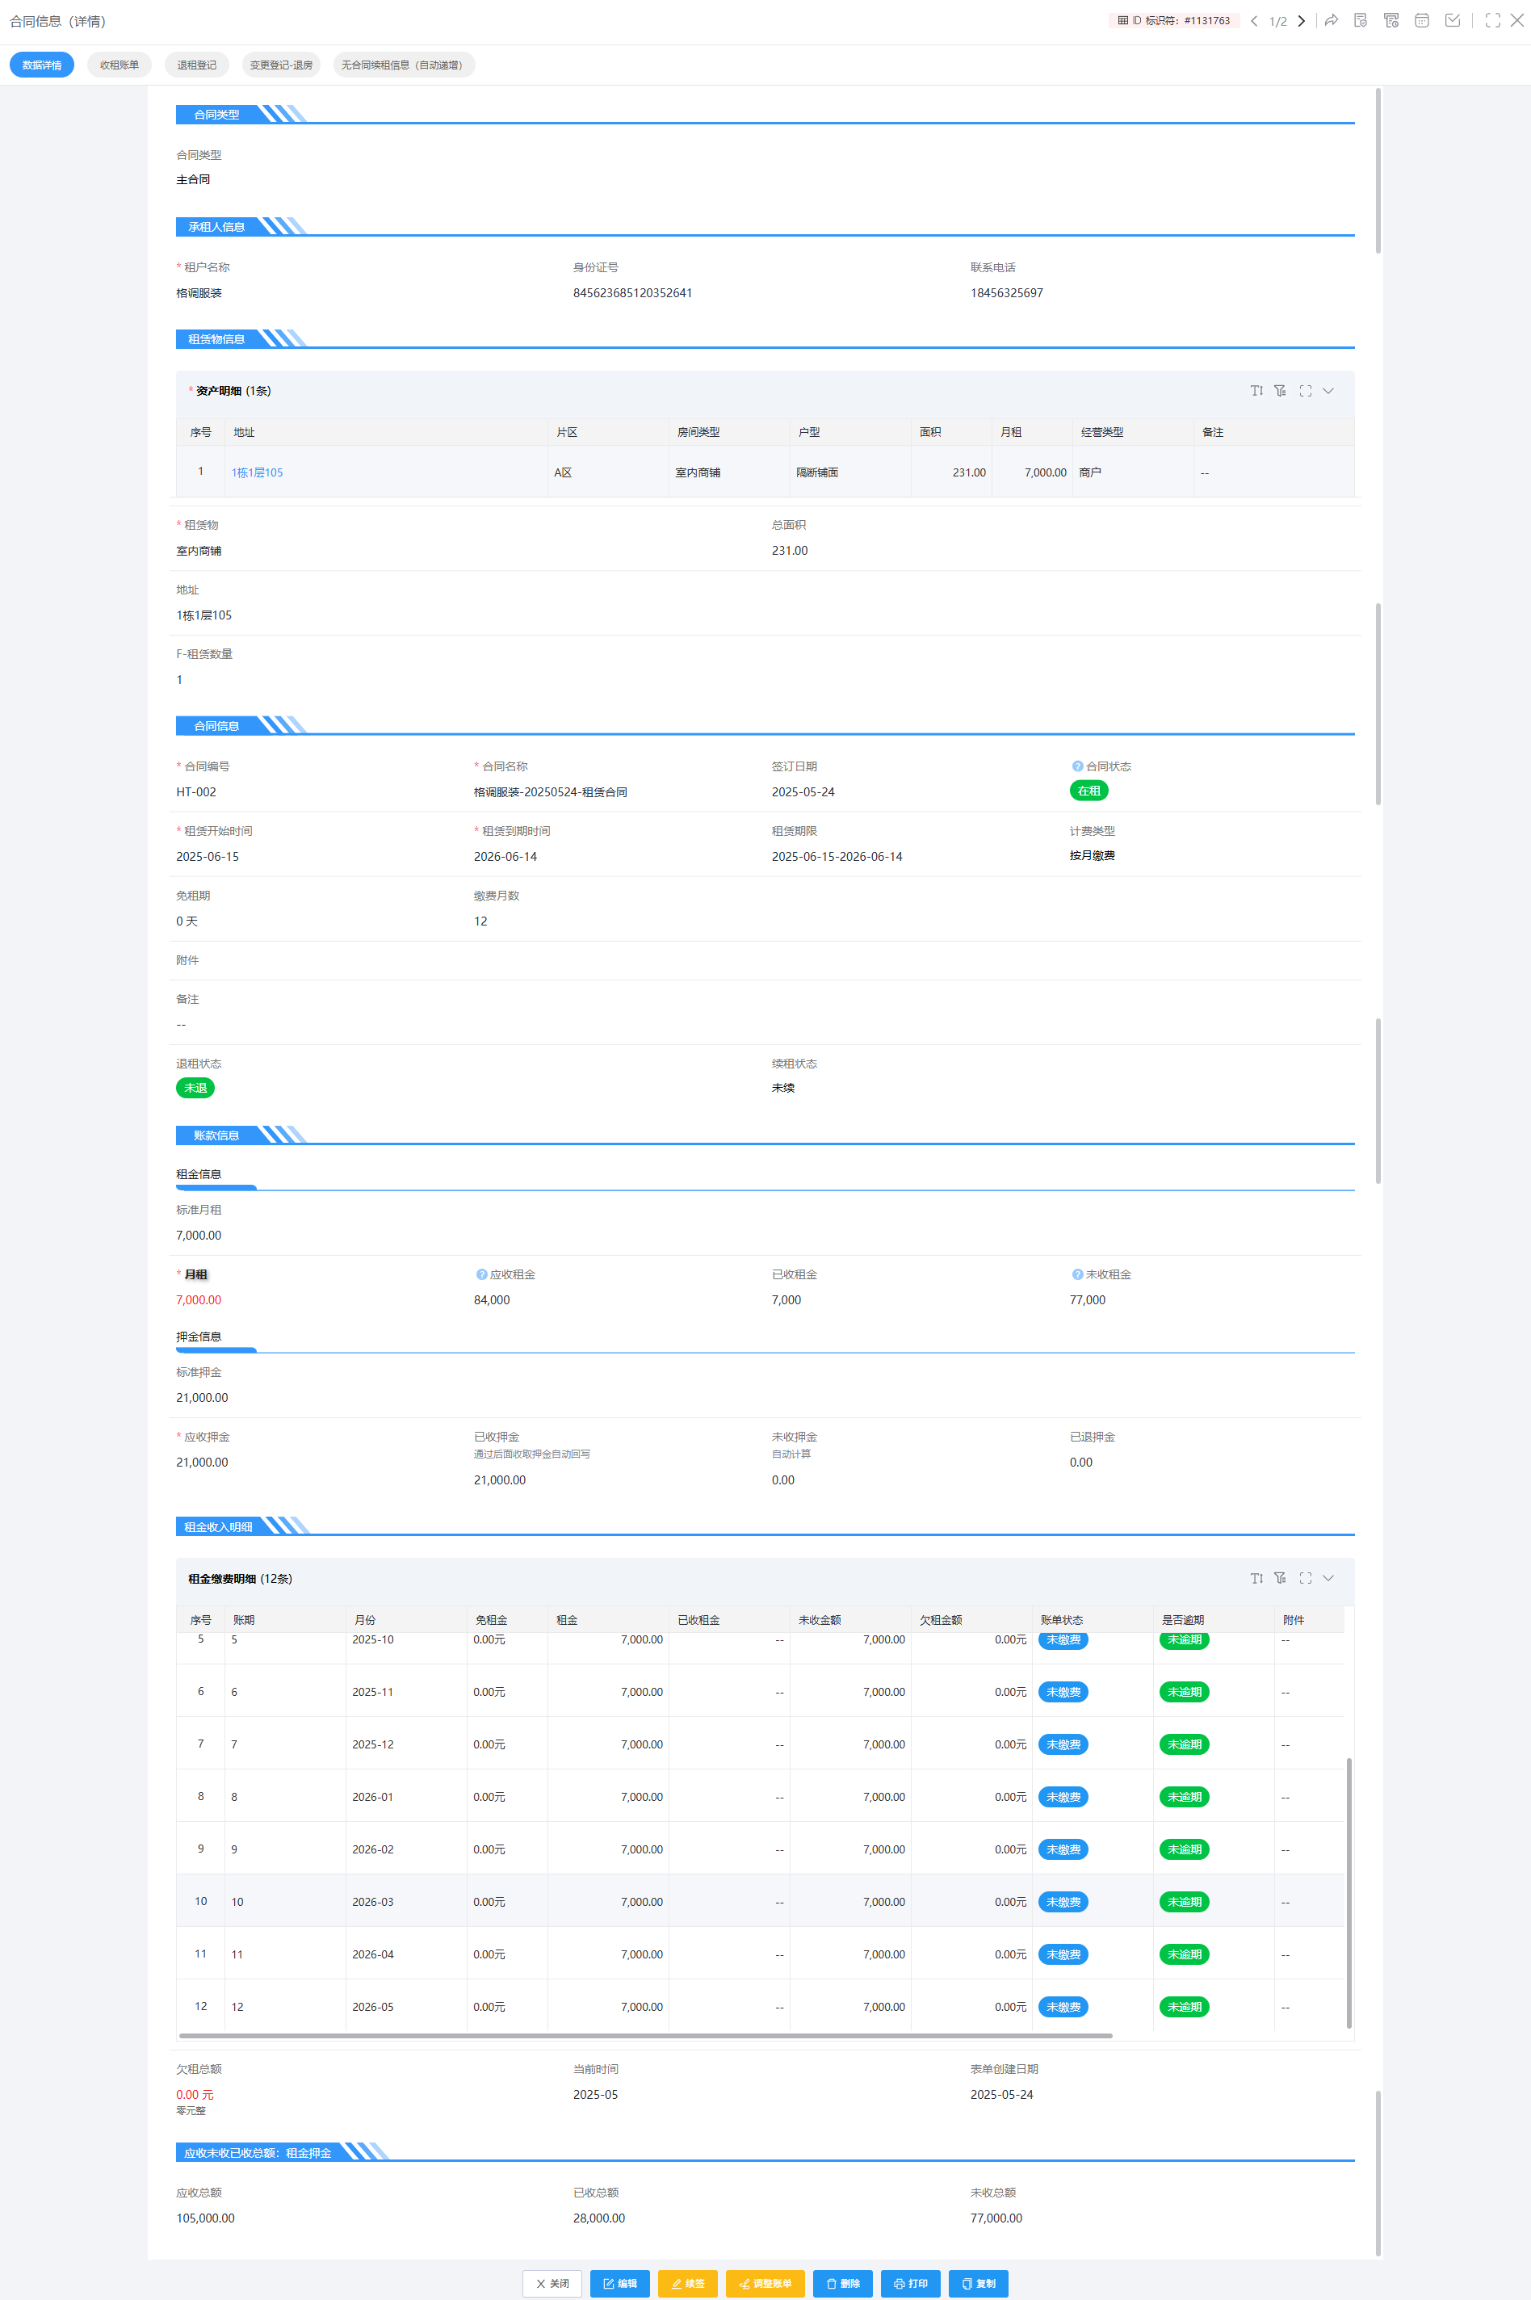The width and height of the screenshot is (1531, 2300).
Task: Click the calendar icon in top toolbar
Action: [1422, 20]
